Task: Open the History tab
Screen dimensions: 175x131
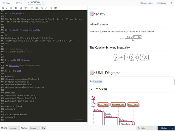Action: click(162, 3)
